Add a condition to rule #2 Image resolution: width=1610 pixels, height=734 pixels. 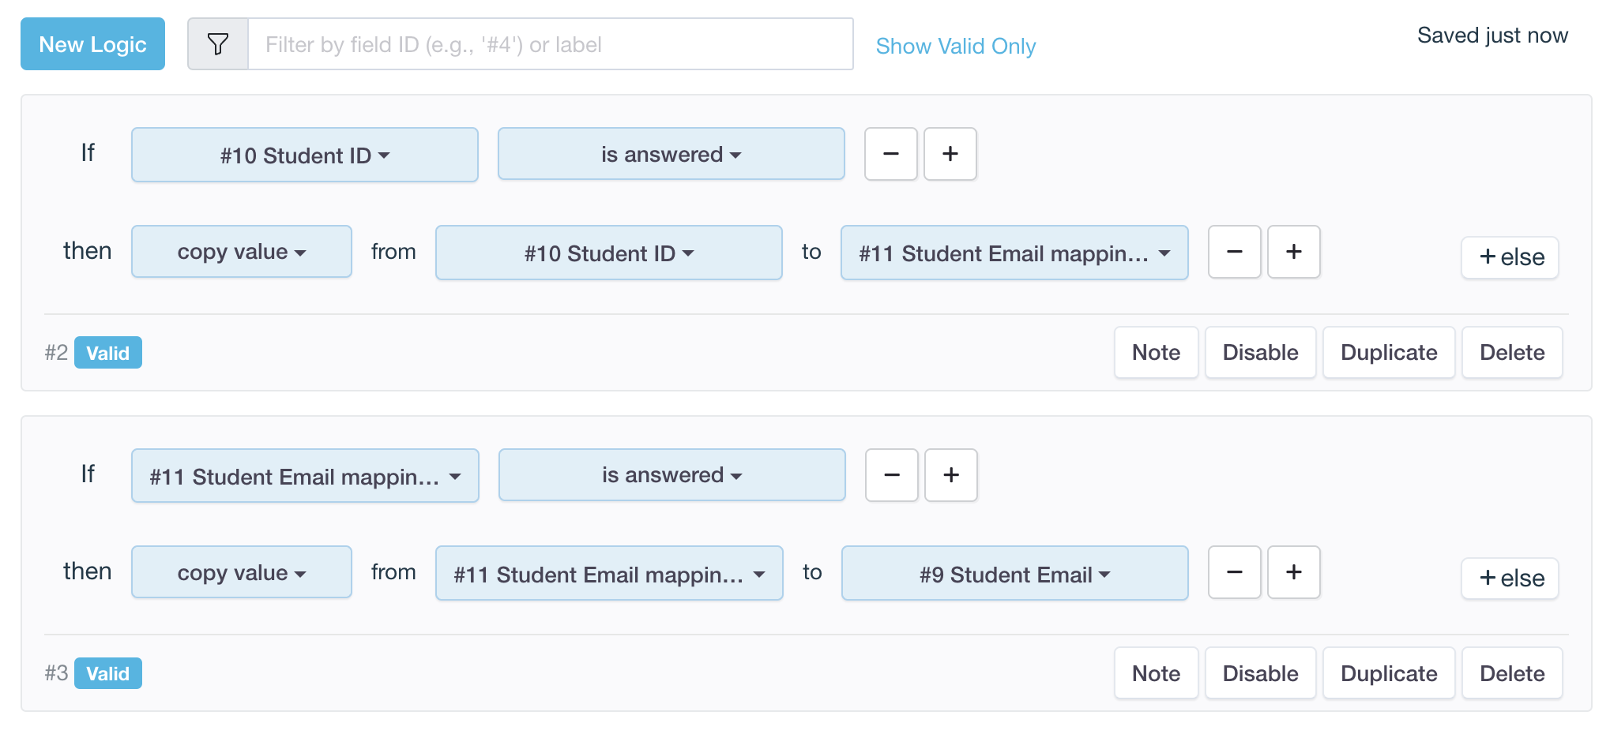click(950, 154)
